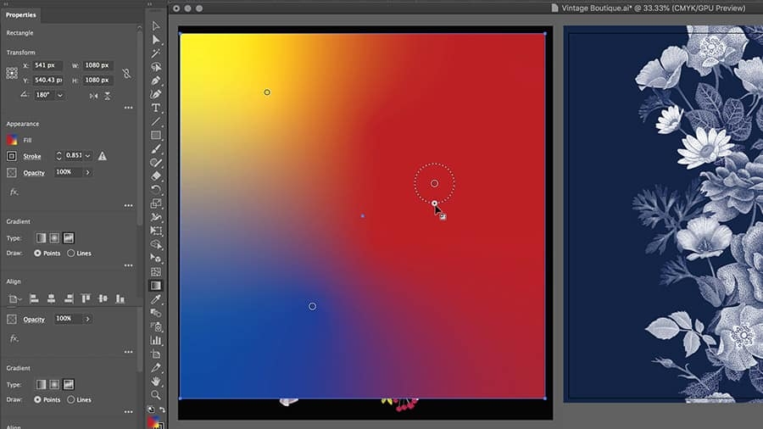
Task: Swap fill and stroke colors arrow
Action: (162, 410)
